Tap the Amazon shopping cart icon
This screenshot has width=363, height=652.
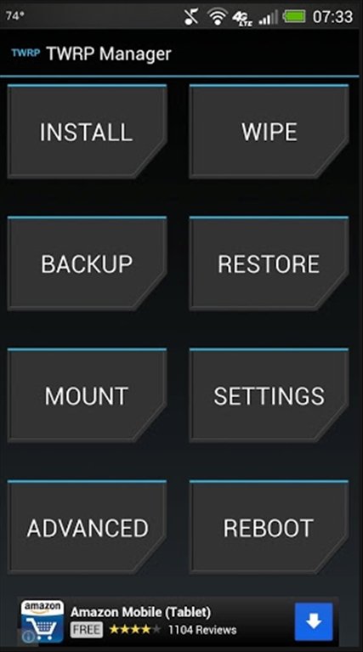(x=43, y=621)
